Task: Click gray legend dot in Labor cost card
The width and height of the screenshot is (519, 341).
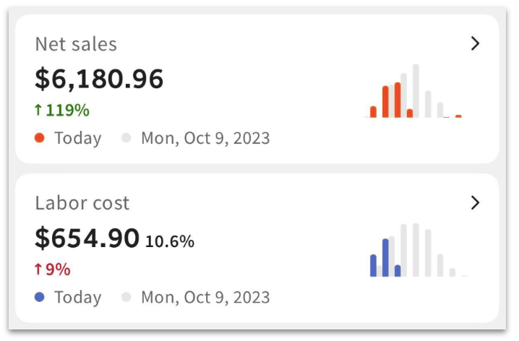Action: [126, 296]
